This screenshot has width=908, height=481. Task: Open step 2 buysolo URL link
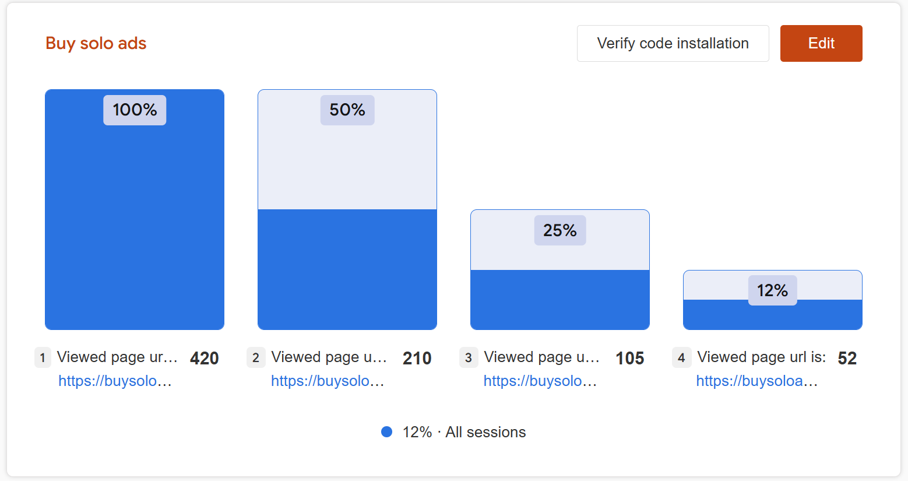[328, 381]
